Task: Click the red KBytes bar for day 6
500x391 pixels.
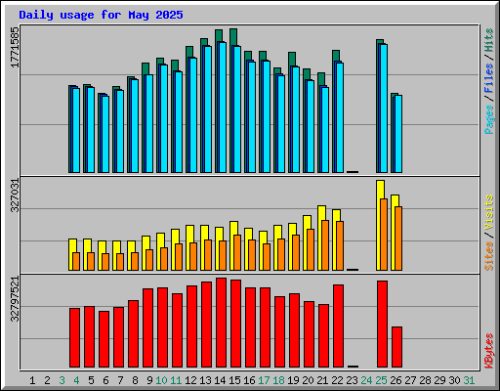Action: point(104,339)
